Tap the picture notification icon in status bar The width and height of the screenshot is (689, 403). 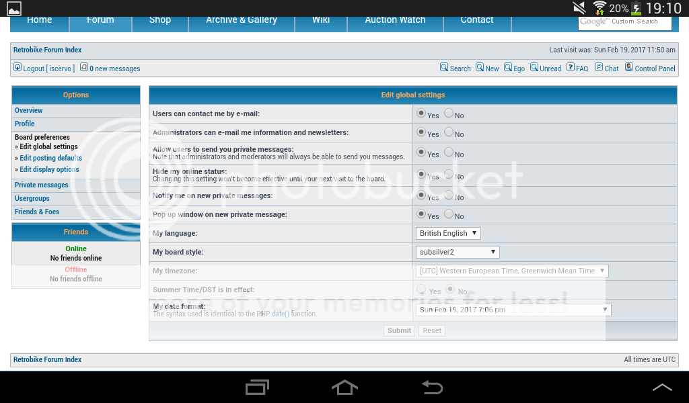pos(14,8)
